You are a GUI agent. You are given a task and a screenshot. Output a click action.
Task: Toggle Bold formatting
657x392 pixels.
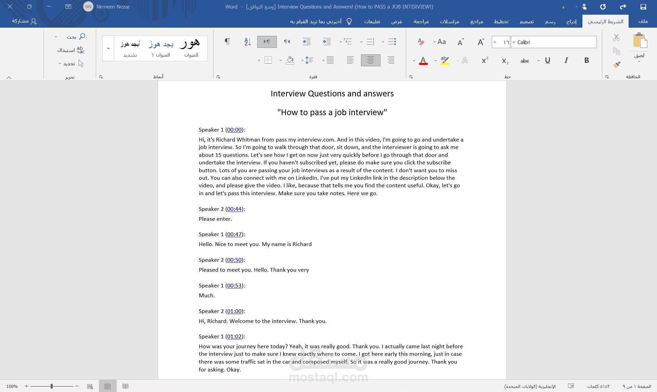coord(587,60)
